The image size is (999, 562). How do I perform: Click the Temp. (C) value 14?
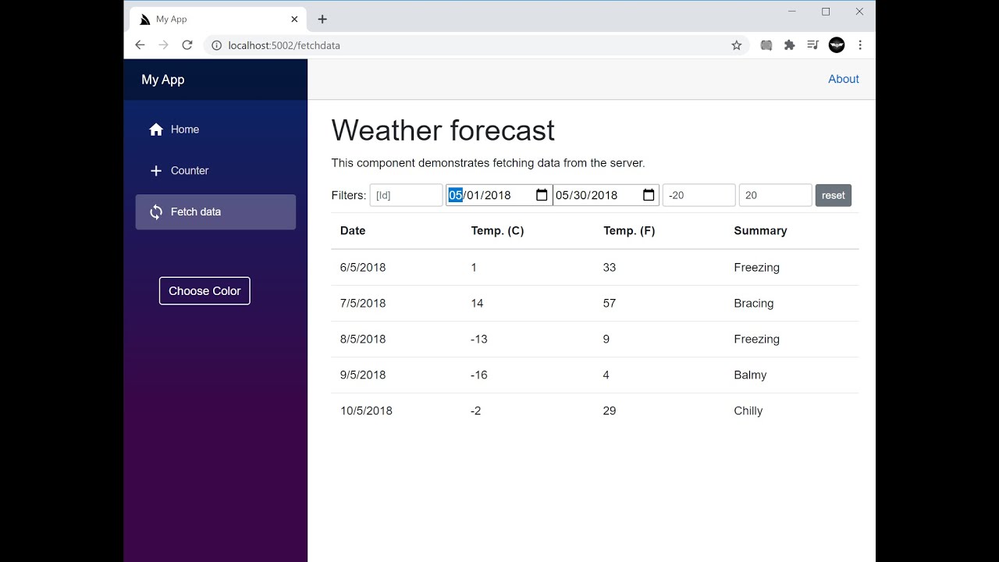(478, 304)
